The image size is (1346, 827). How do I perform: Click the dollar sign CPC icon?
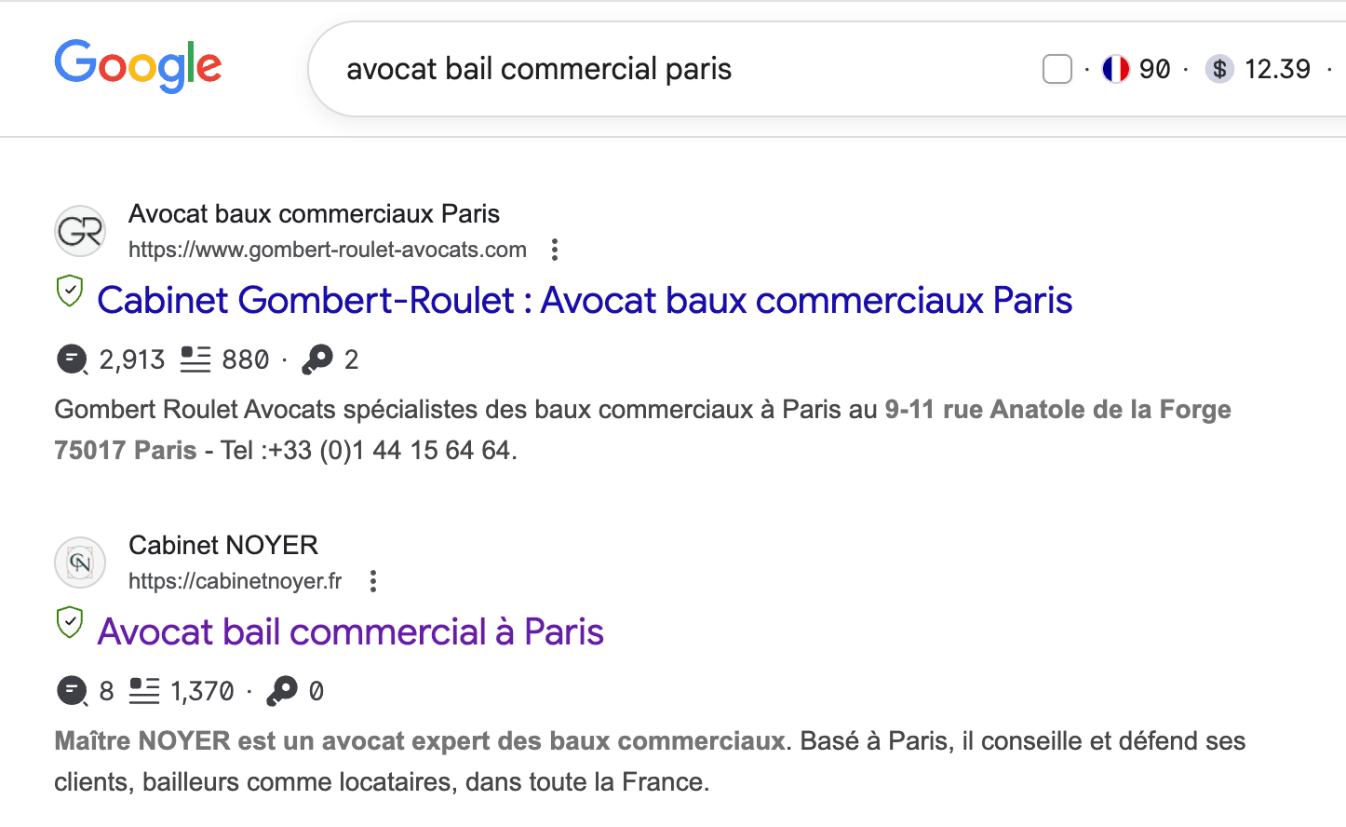(1219, 69)
